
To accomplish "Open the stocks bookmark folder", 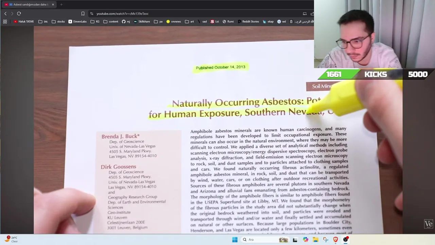I will (x=58, y=21).
